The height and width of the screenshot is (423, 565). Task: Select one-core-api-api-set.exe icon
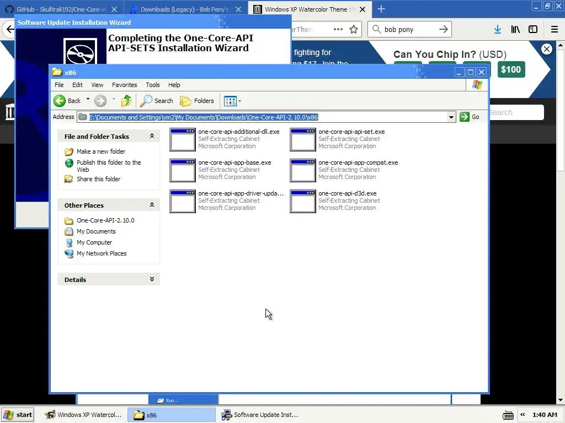(x=303, y=139)
